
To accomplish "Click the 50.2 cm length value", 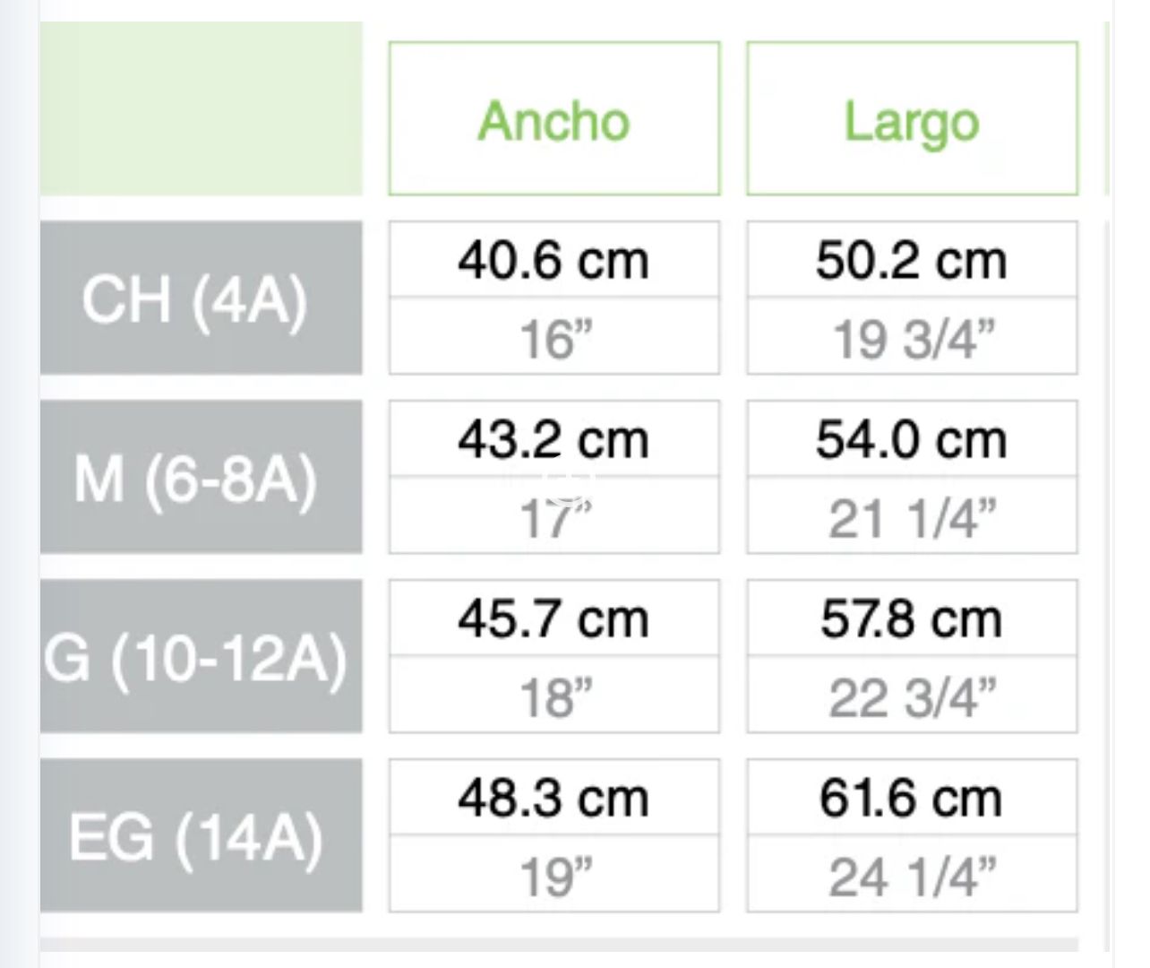I will (912, 261).
